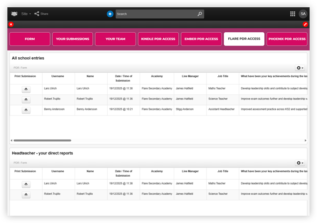Viewport: 317px width, 223px height.
Task: Open the apps grid launcher icon
Action: (292, 14)
